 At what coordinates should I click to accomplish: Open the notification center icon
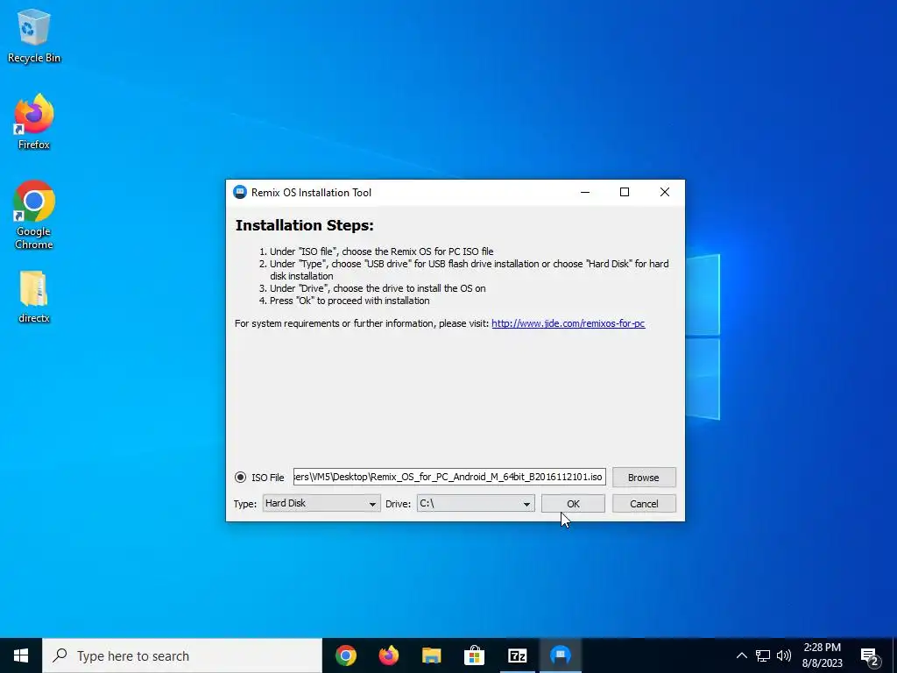(869, 655)
